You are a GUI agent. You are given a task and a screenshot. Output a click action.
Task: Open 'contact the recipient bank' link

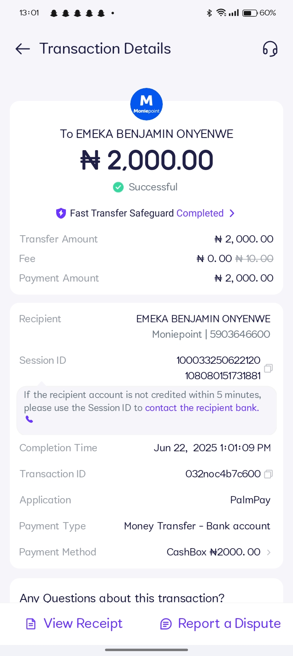[x=202, y=408]
